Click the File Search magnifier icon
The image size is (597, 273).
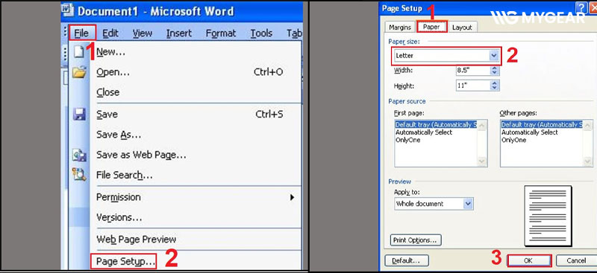79,175
